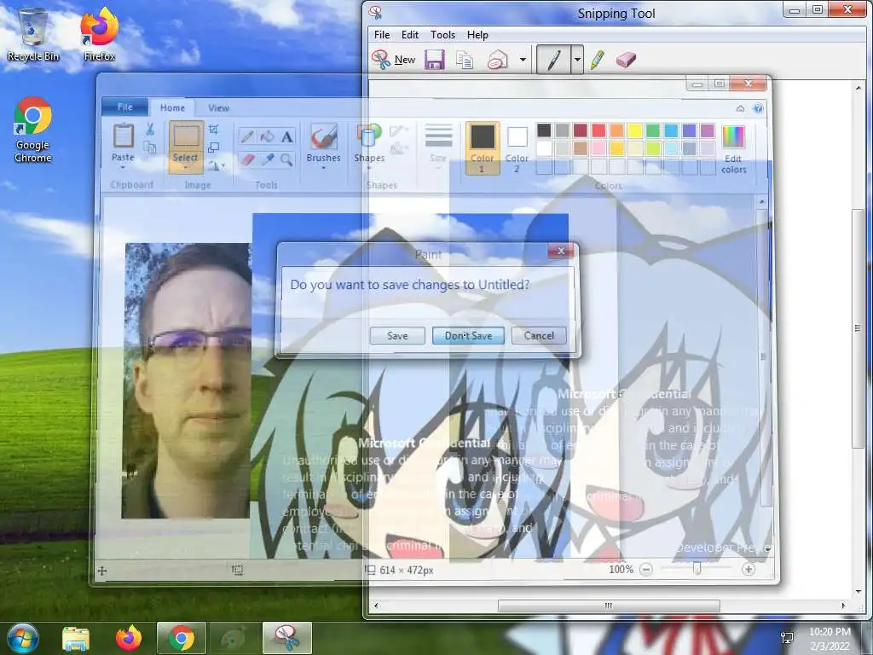This screenshot has height=655, width=873.
Task: Select Magnifier tool in Paint
Action: pyautogui.click(x=286, y=160)
